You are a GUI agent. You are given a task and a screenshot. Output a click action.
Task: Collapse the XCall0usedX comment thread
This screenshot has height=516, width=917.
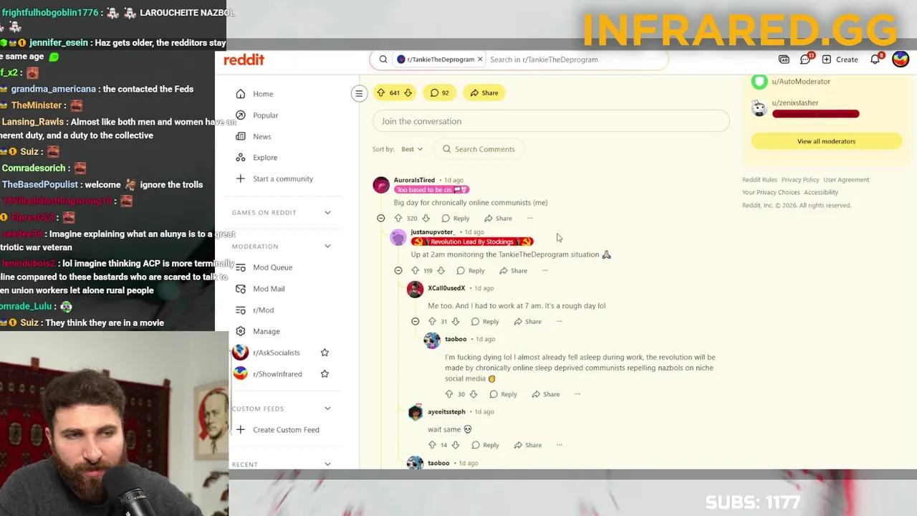pos(416,322)
